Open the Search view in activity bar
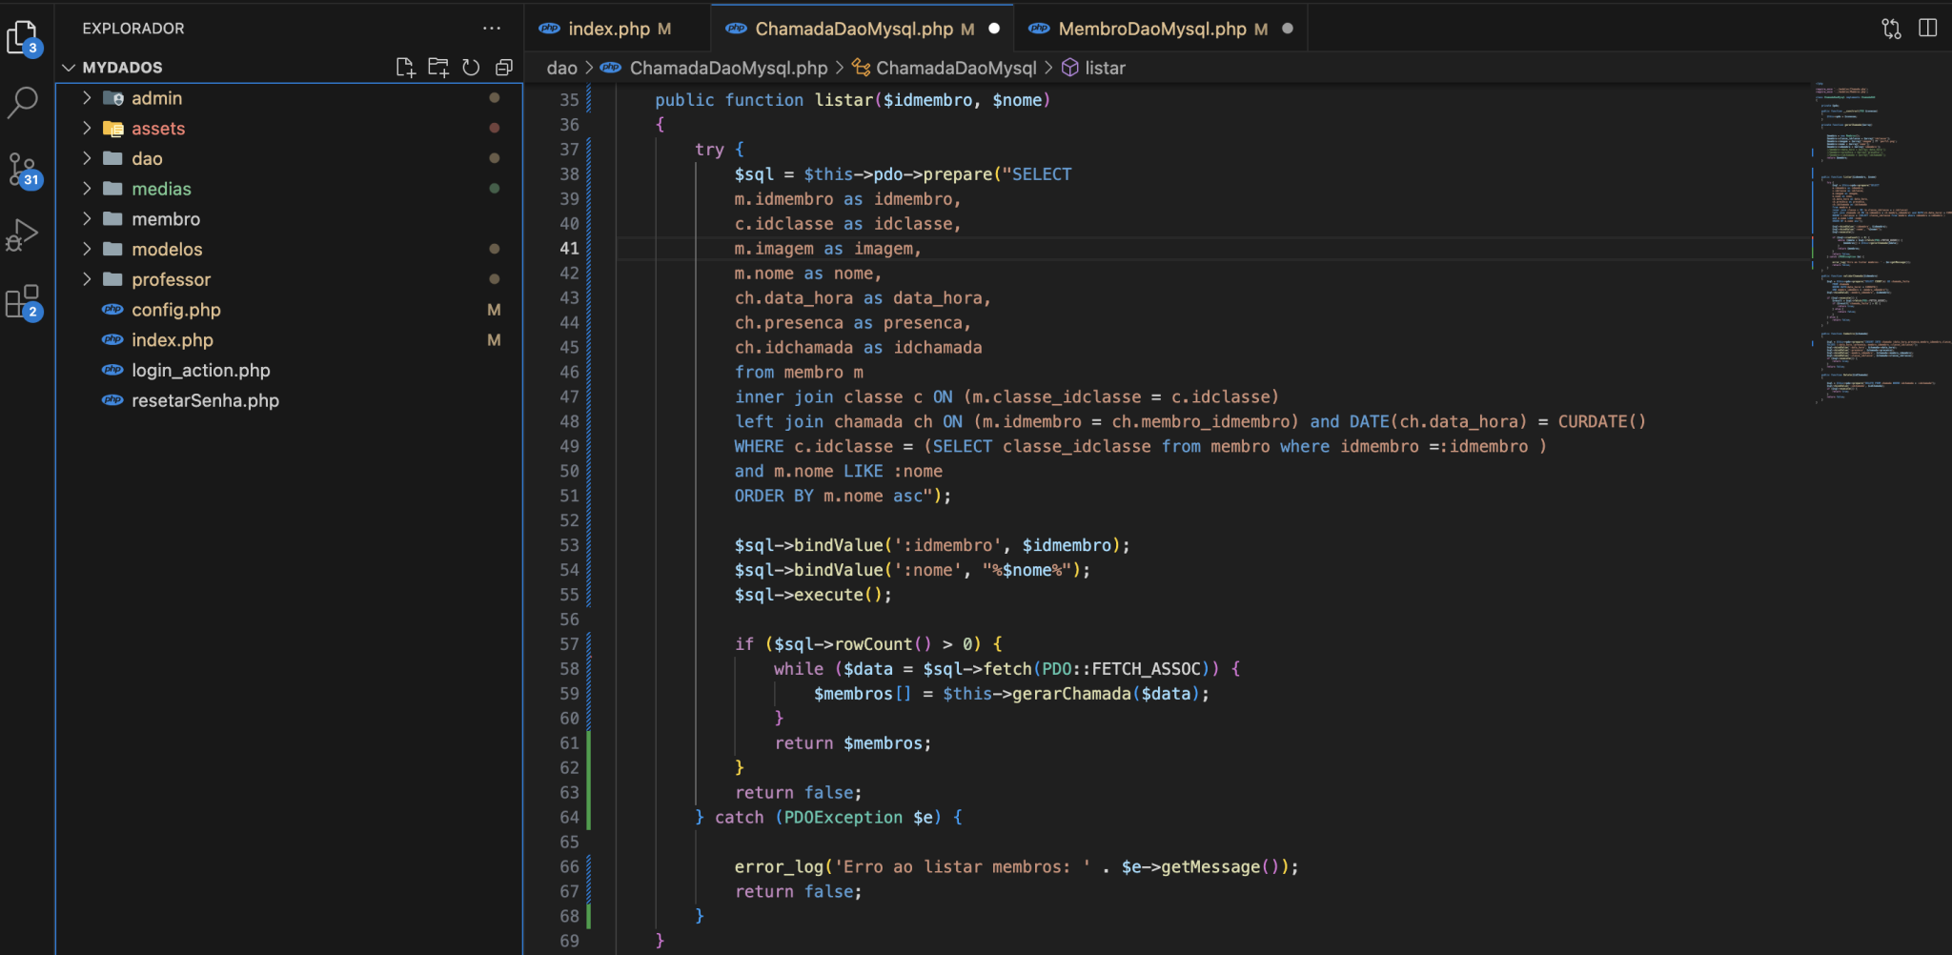The width and height of the screenshot is (1952, 955). click(x=23, y=100)
